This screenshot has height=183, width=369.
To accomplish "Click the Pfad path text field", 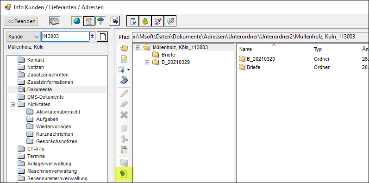I will [250, 37].
